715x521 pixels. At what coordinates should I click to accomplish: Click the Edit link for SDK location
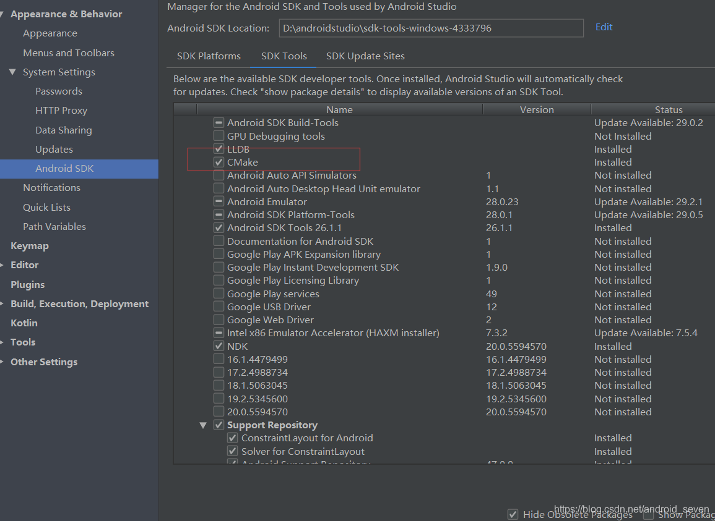point(604,27)
